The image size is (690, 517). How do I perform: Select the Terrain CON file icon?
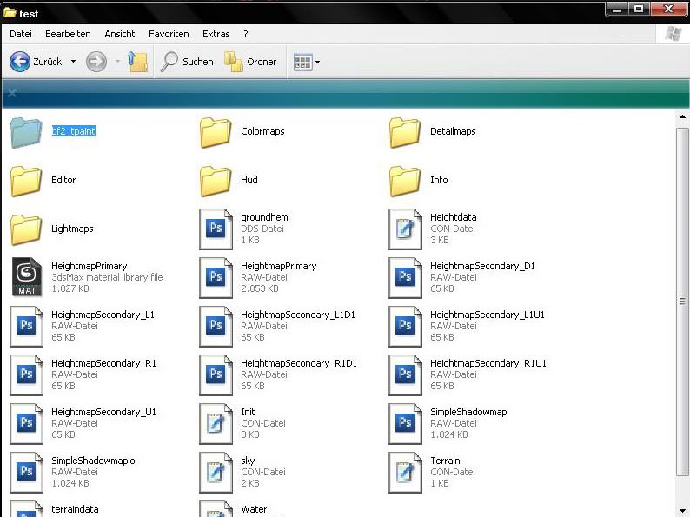point(405,472)
